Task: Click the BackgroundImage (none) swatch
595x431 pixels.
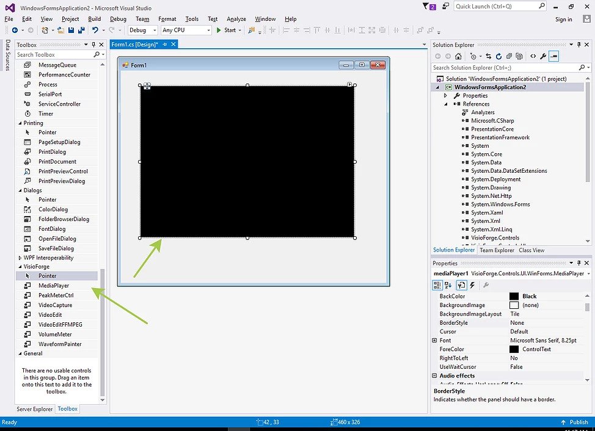Action: point(514,305)
